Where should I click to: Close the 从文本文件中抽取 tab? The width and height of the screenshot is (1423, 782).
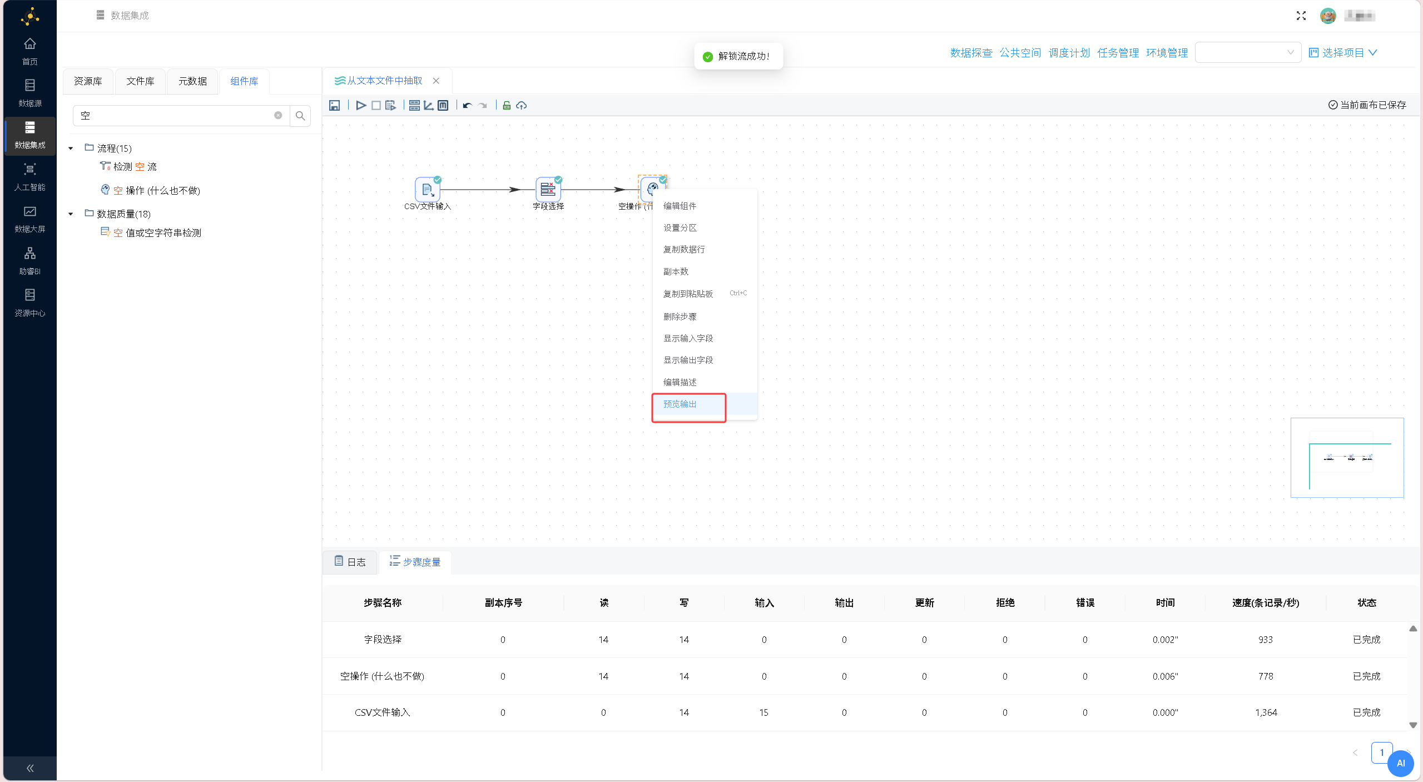(x=436, y=81)
